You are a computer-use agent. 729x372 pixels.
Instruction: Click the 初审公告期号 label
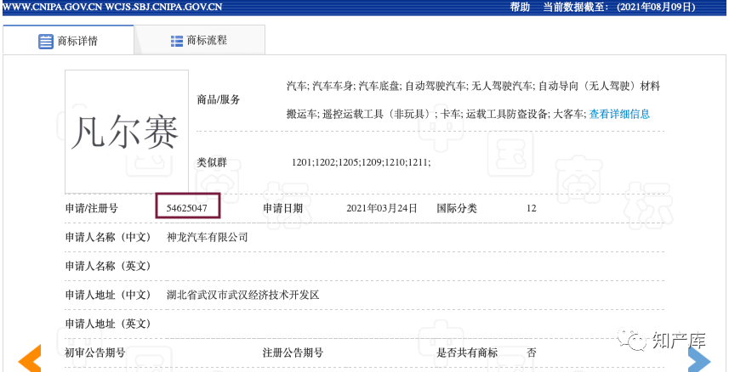coord(95,352)
